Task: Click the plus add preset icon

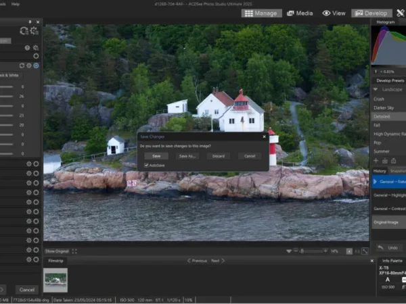Action: click(376, 161)
